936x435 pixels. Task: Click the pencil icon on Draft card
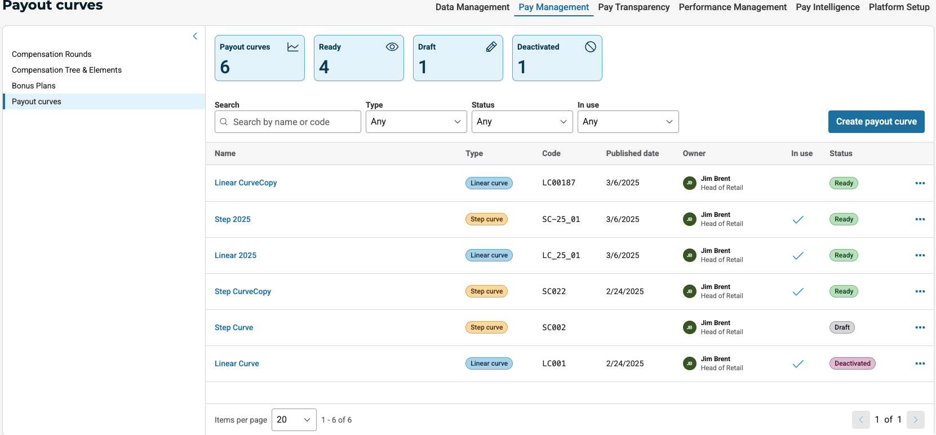(491, 47)
